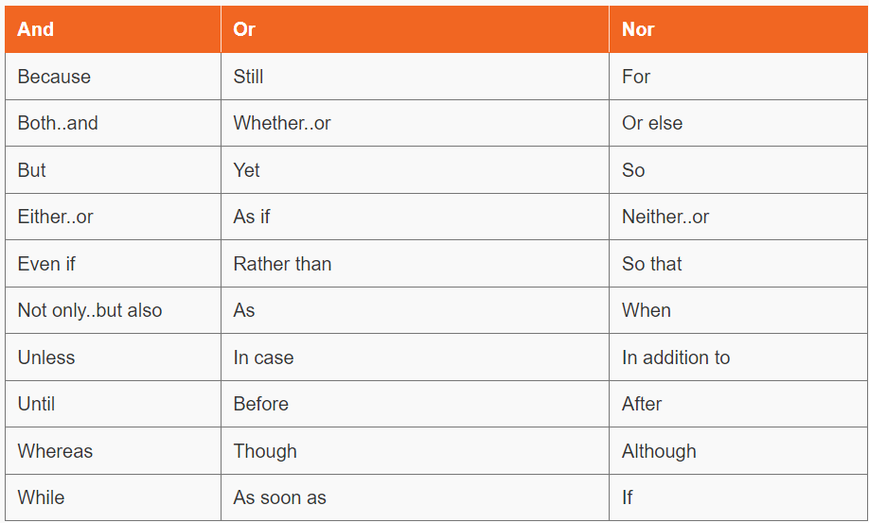Select the 'Both..and' cell
Image resolution: width=869 pixels, height=523 pixels.
(113, 123)
